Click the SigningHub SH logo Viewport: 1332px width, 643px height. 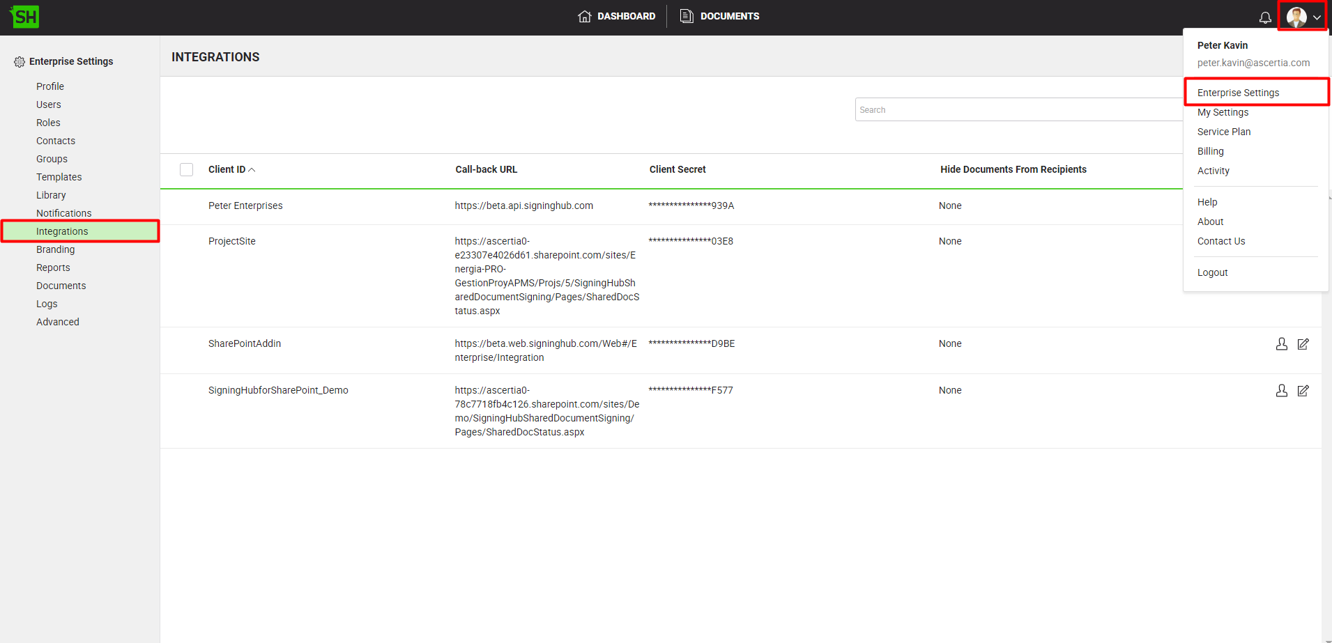tap(25, 17)
